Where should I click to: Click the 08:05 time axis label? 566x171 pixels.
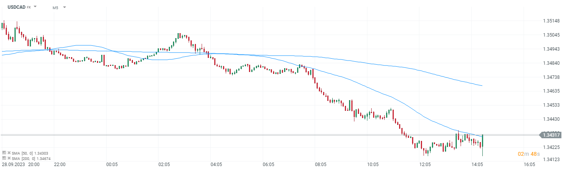point(320,165)
